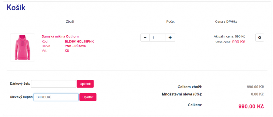Focus the Slevový kupon field containing SKRBLIK

coord(56,97)
